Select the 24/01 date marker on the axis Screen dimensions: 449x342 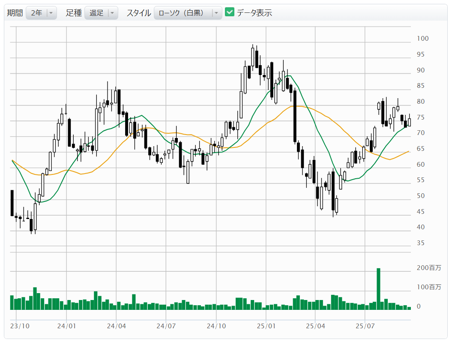(66, 326)
